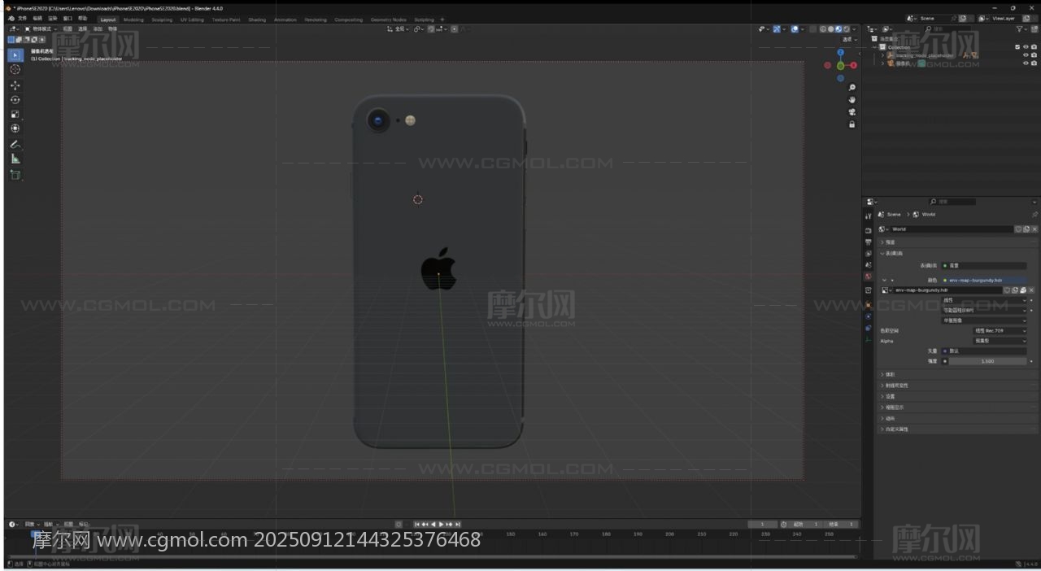Play the animation forward
This screenshot has height=571, width=1041.
coord(441,525)
